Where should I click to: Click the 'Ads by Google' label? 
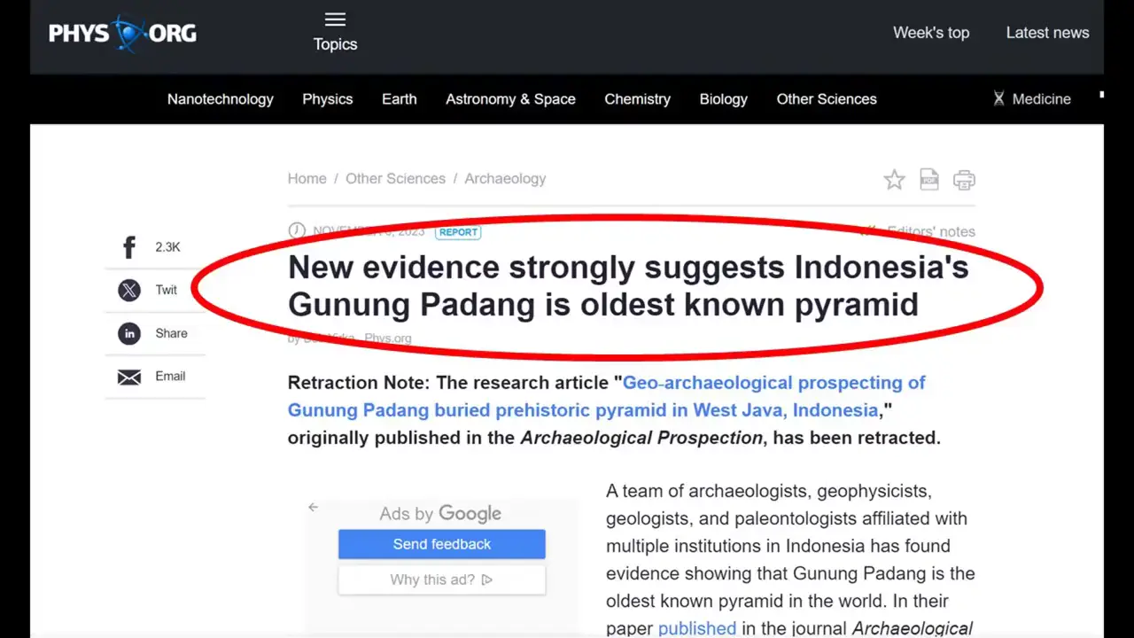[x=440, y=514]
